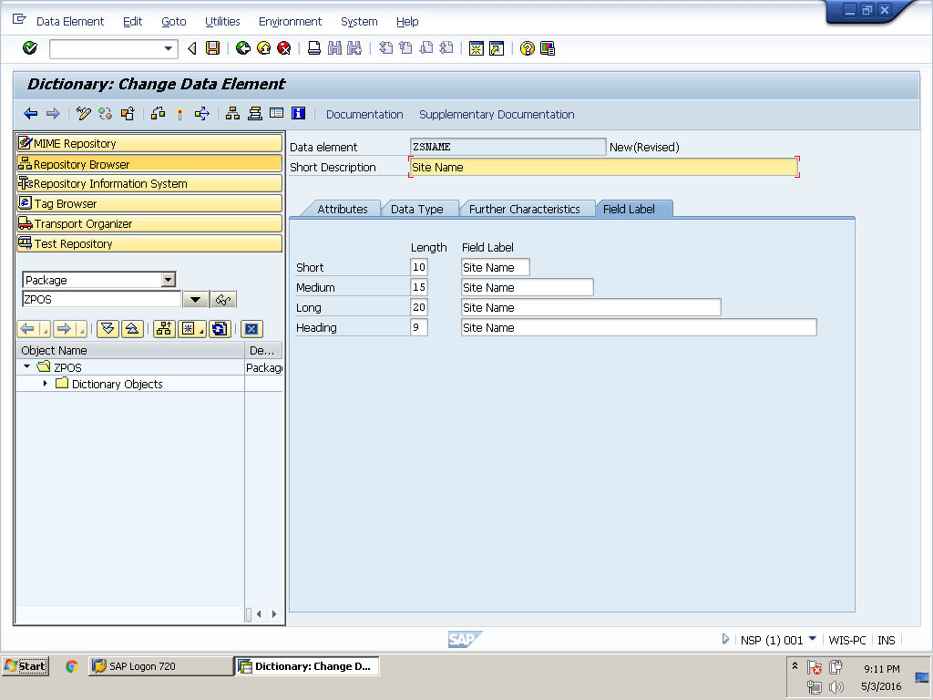Click the yellow Help question mark icon
Screen dimensions: 933x700
pos(527,48)
